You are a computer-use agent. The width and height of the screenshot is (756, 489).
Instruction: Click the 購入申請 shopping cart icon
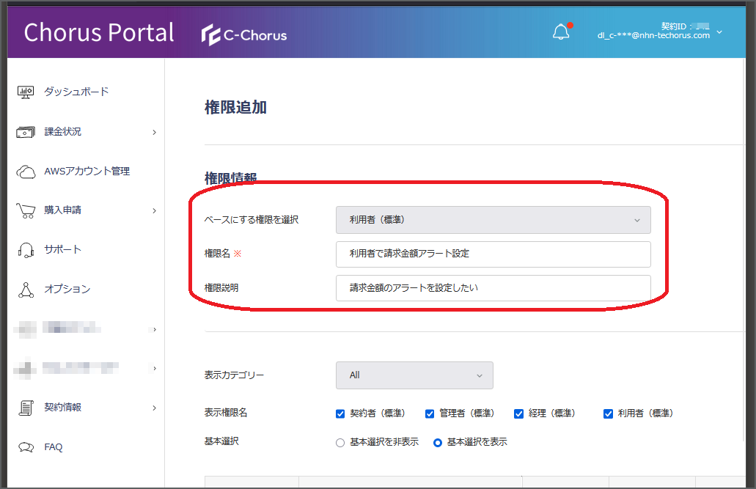26,210
